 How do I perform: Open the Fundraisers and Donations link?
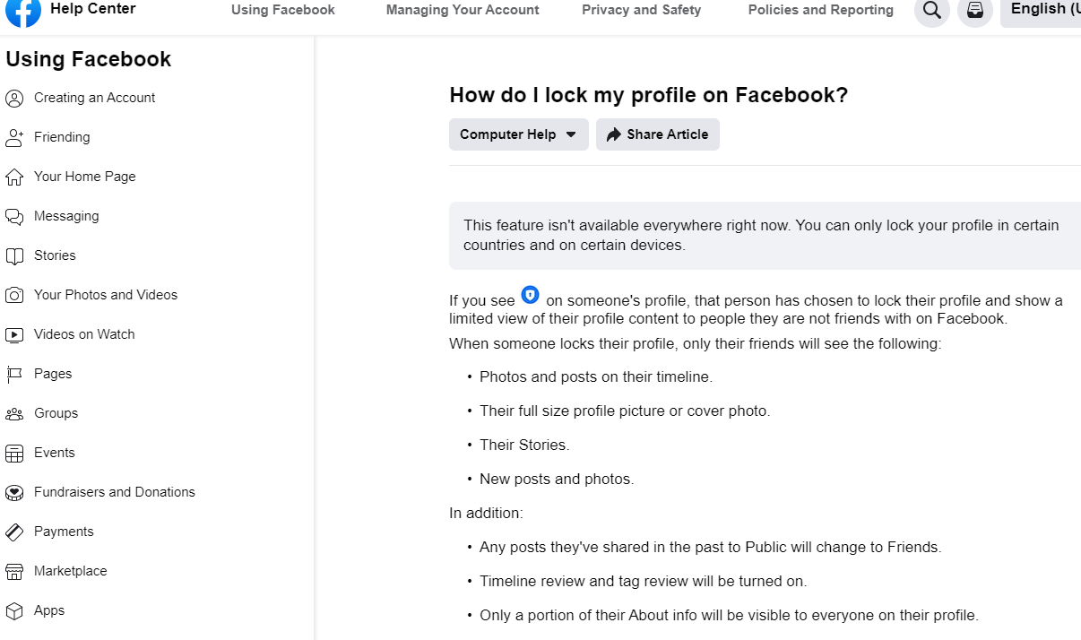[115, 492]
